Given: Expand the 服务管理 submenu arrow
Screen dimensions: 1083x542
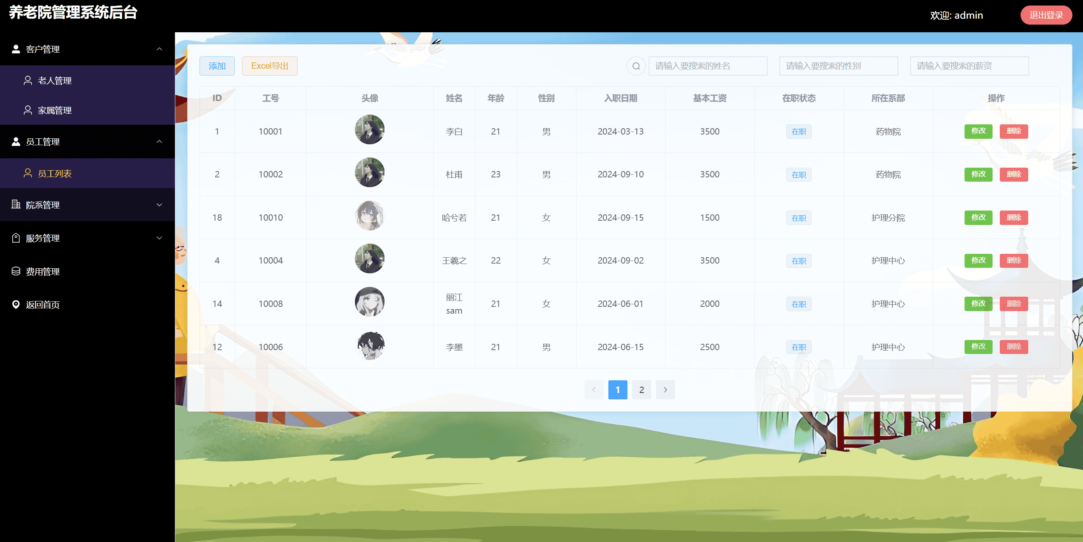Looking at the screenshot, I should tap(159, 238).
